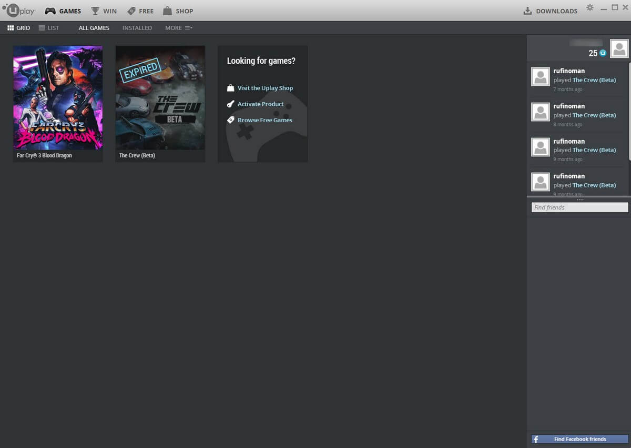Click The Crew (Beta) title under cover
Image resolution: width=631 pixels, height=448 pixels.
click(x=137, y=156)
